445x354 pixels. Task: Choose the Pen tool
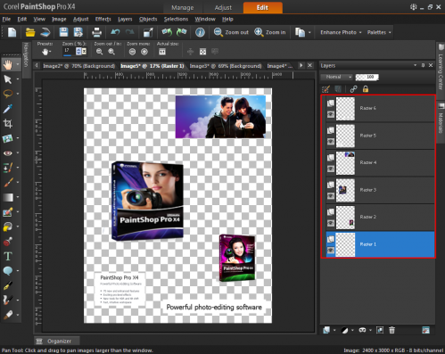coord(8,285)
